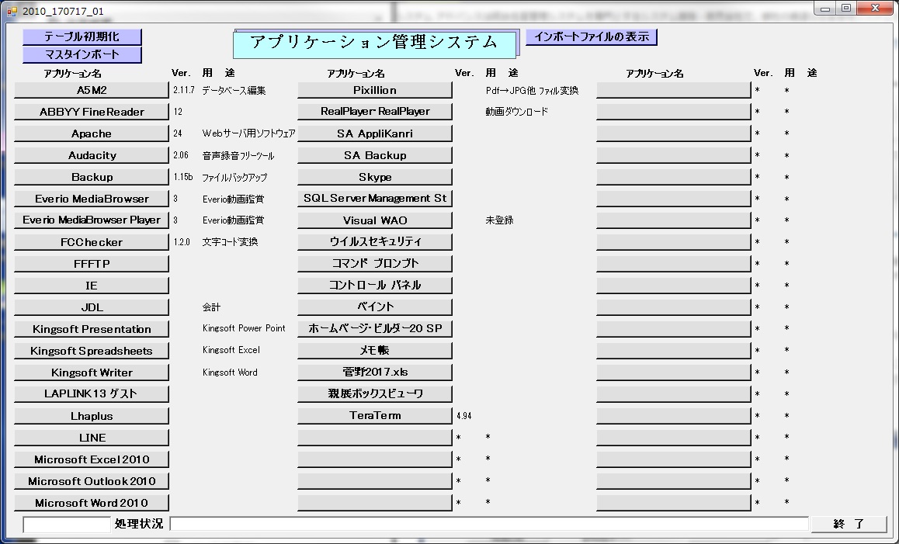Launch the LINE button

tap(92, 438)
